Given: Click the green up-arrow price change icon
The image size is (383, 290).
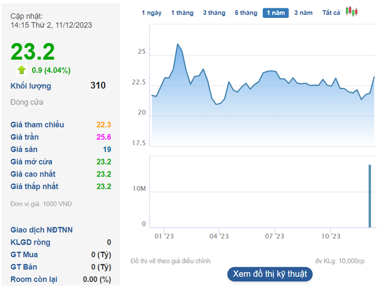Looking at the screenshot, I should pyautogui.click(x=22, y=70).
